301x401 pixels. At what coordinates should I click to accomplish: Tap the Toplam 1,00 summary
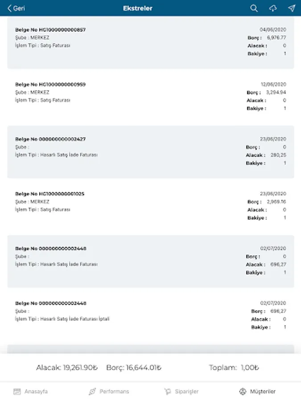click(234, 368)
